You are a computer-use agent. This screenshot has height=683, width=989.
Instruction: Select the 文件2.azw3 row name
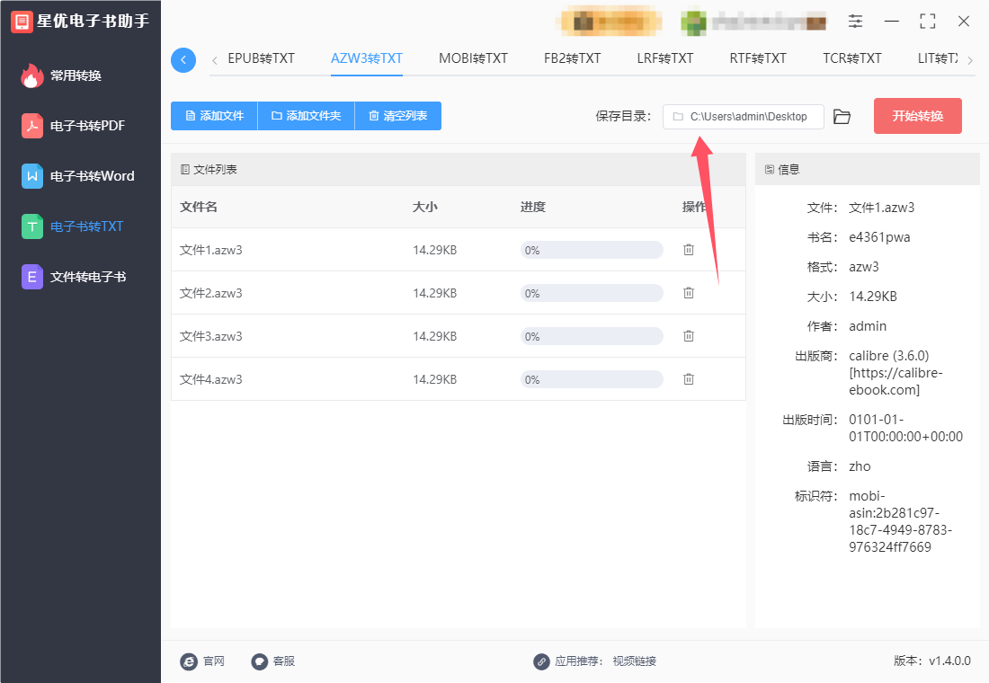210,293
